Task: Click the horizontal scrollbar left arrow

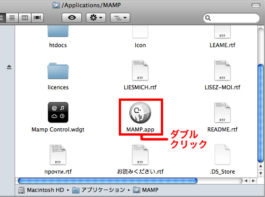Action: click(246, 181)
